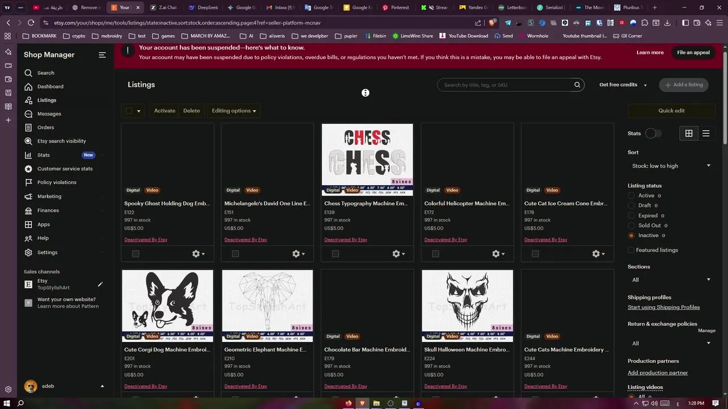The image size is (728, 409).
Task: Select Inactive listing status radio
Action: click(631, 235)
